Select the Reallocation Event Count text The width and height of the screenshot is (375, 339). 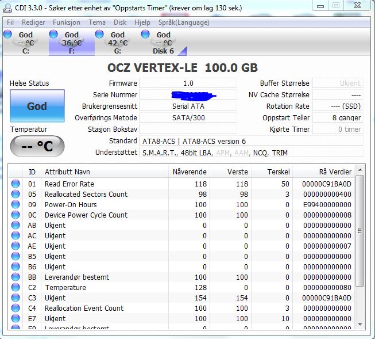(x=84, y=308)
